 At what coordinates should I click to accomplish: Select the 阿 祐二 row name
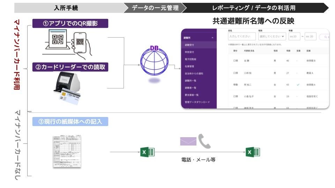[248, 85]
